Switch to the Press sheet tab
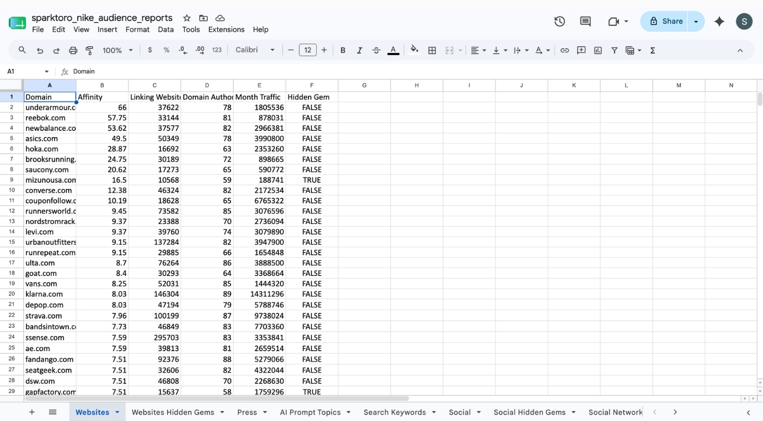 click(247, 412)
